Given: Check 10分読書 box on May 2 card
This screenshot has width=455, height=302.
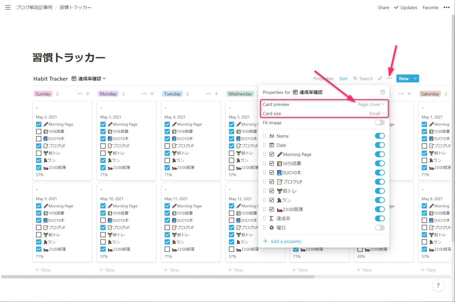Looking at the screenshot, I should click(39, 131).
